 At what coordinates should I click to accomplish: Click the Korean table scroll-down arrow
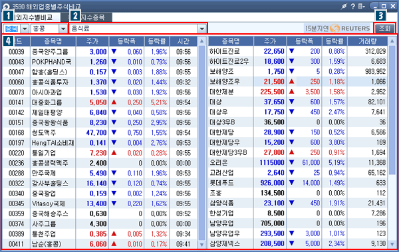392,245
